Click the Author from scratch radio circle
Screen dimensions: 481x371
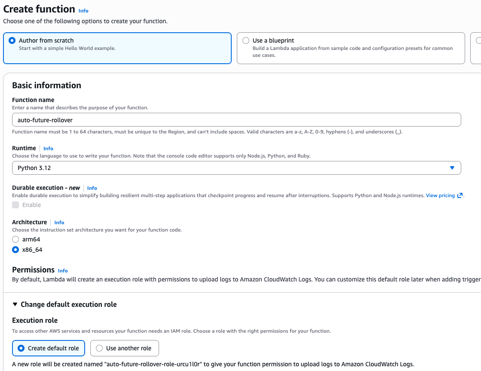(x=12, y=40)
